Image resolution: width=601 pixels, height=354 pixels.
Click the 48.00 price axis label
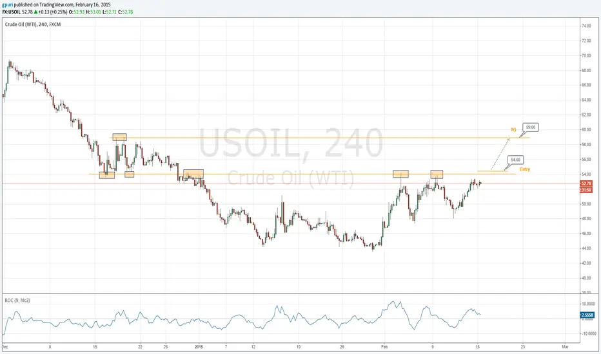pos(586,219)
